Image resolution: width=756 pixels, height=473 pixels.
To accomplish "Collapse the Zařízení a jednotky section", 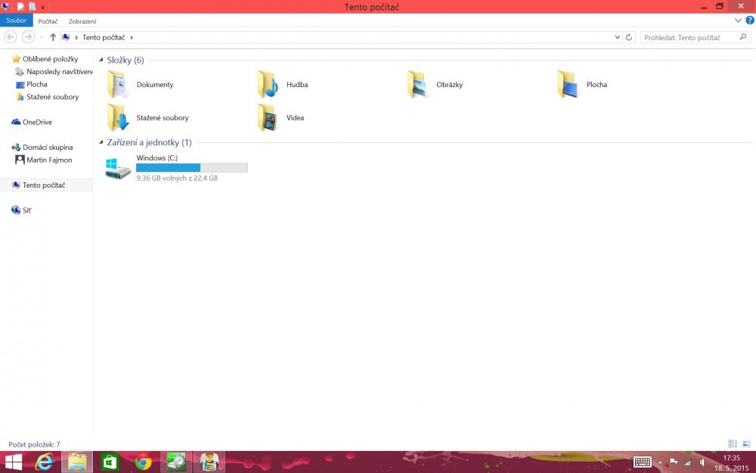I will [x=101, y=142].
